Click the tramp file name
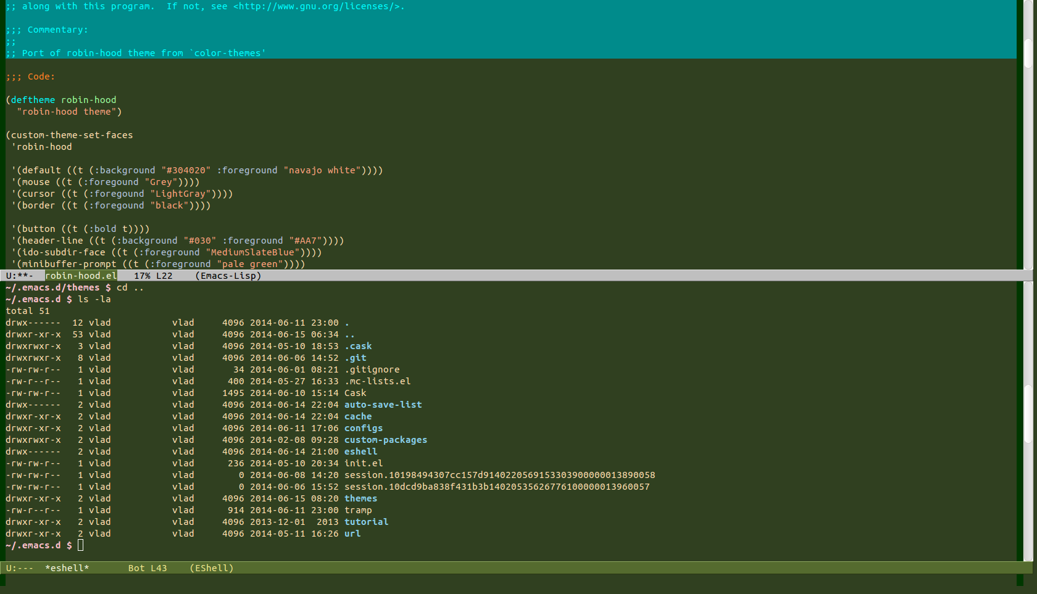The image size is (1037, 594). click(358, 510)
